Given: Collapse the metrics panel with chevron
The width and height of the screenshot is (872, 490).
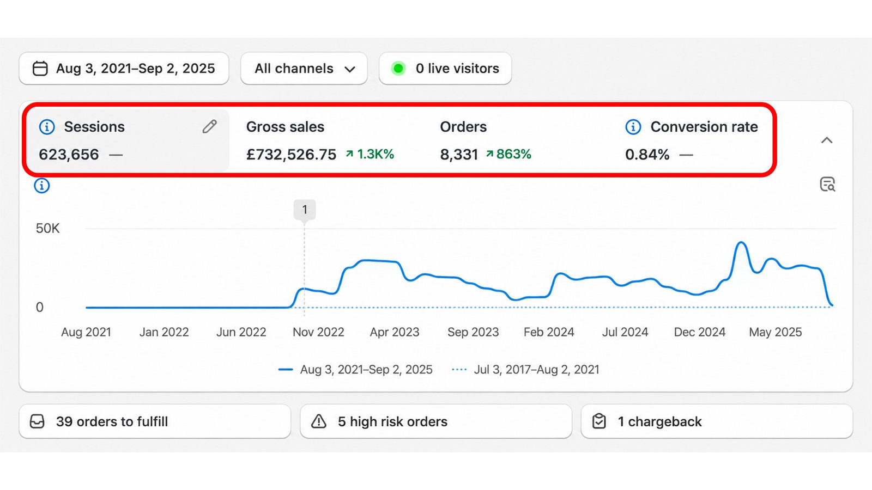Looking at the screenshot, I should pos(827,140).
